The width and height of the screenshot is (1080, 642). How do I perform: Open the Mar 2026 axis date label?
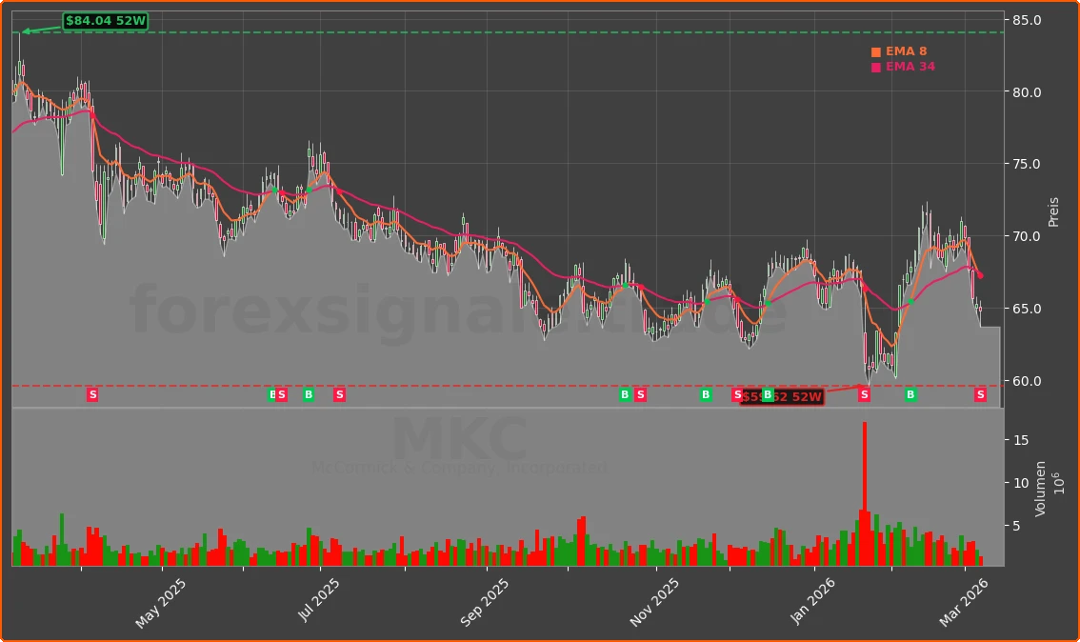965,598
